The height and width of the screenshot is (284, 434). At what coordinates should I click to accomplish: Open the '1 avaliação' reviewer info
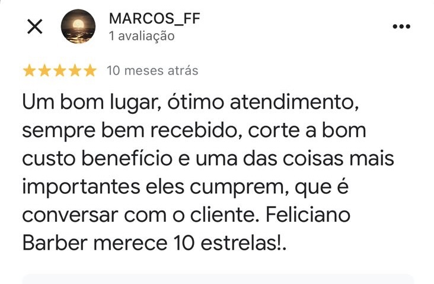tap(142, 36)
